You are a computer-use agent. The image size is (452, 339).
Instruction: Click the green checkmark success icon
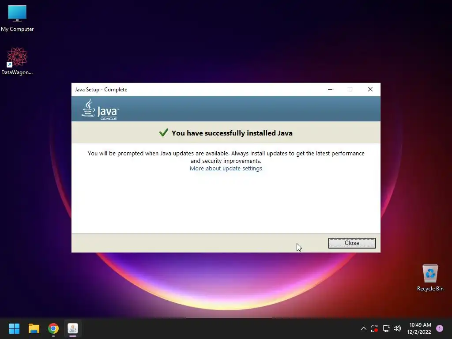(x=163, y=132)
